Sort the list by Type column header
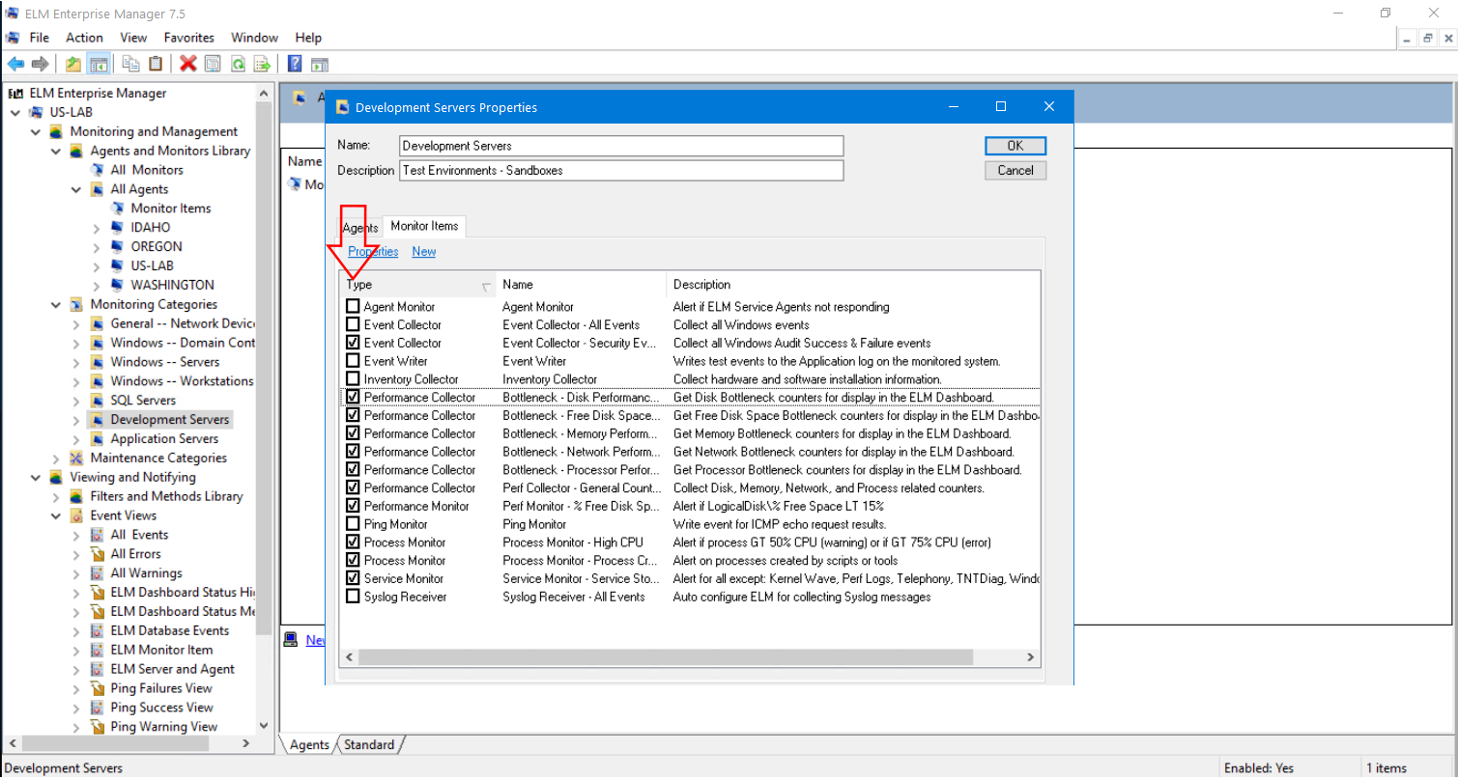Image resolution: width=1458 pixels, height=779 pixels. (418, 285)
